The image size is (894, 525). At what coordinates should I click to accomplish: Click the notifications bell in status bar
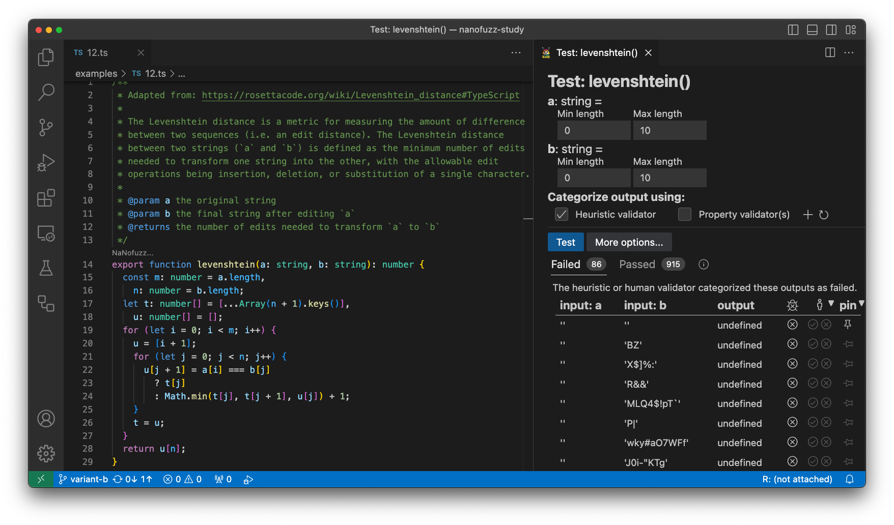click(849, 479)
